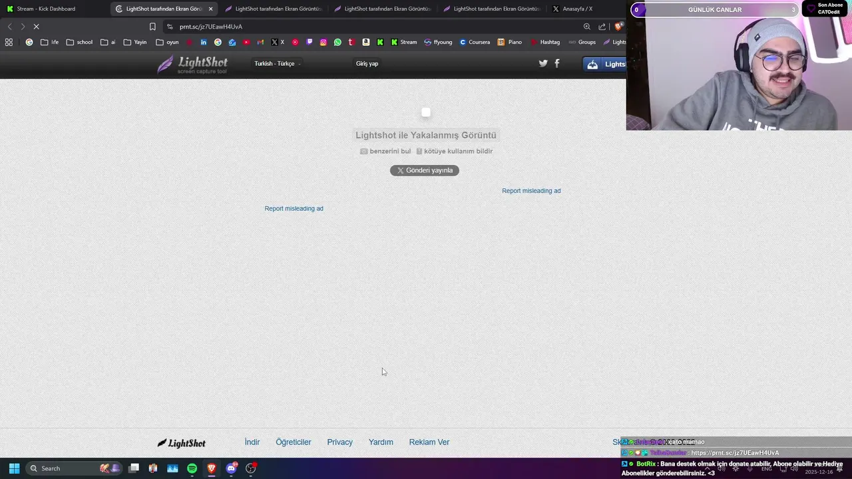Image resolution: width=852 pixels, height=479 pixels.
Task: Share this page via the share icon
Action: coord(602,27)
